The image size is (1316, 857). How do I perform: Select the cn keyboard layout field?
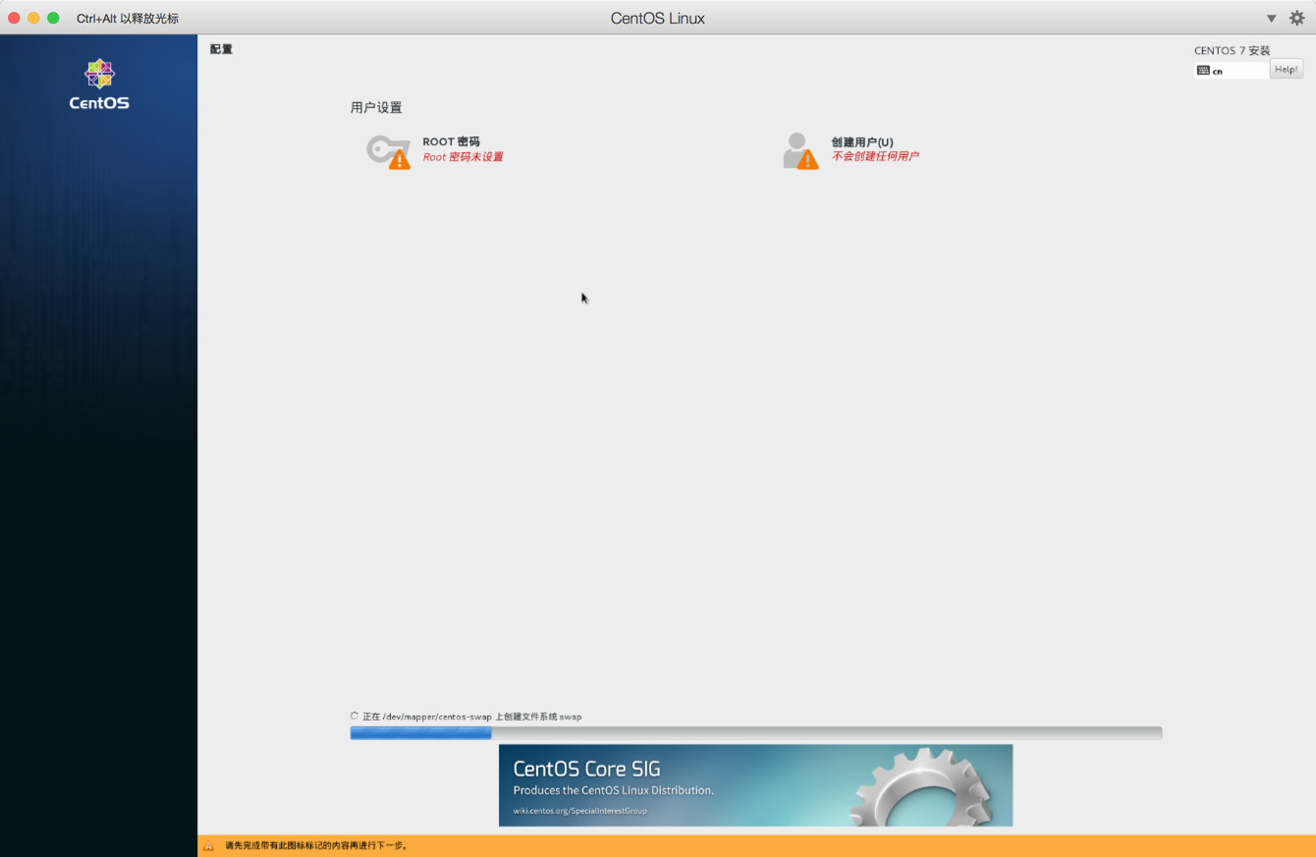[1232, 71]
